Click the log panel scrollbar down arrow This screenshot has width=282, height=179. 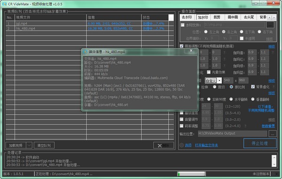pyautogui.click(x=274, y=164)
